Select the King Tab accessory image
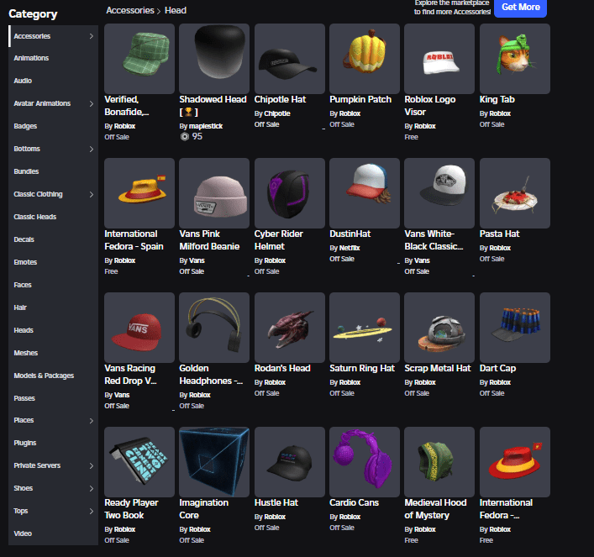This screenshot has width=594, height=557. pyautogui.click(x=514, y=58)
